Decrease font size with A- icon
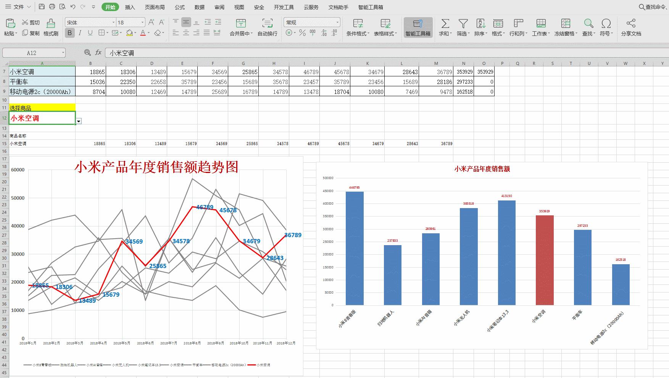 point(162,23)
